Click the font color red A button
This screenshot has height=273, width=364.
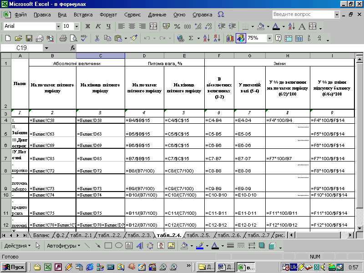pos(277,26)
